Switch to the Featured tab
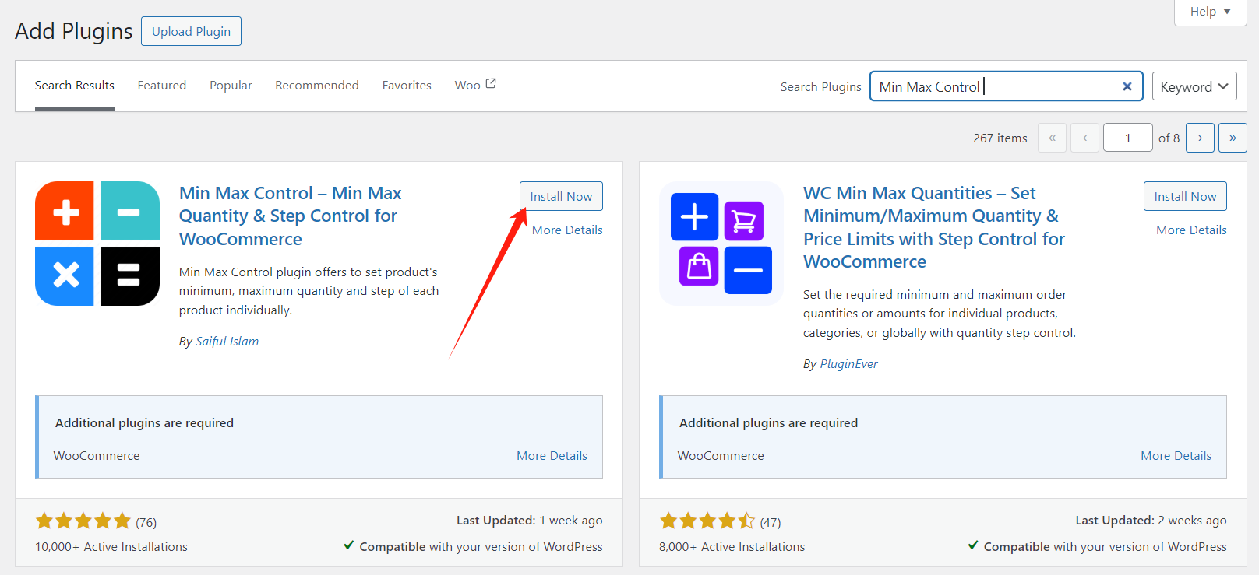The height and width of the screenshot is (575, 1259). (x=162, y=85)
